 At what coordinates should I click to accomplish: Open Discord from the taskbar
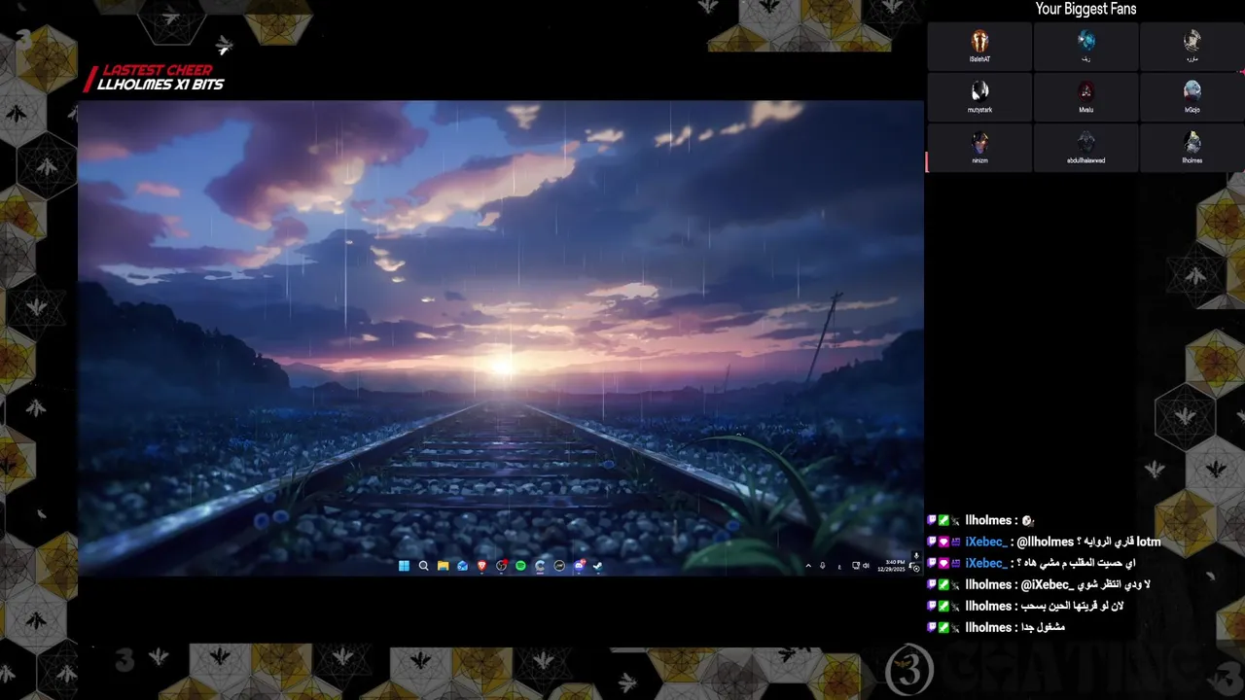579,566
